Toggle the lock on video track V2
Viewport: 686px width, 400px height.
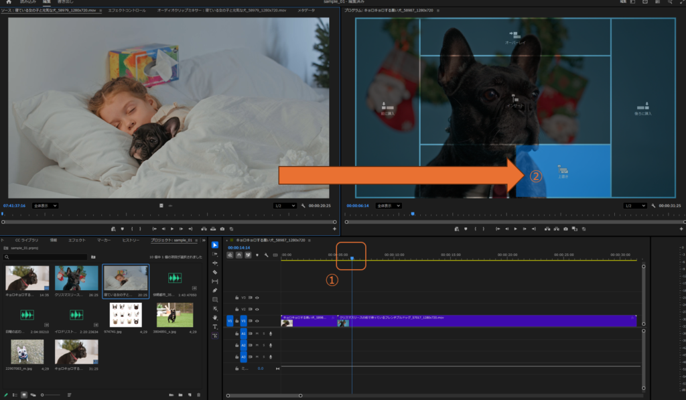236,310
